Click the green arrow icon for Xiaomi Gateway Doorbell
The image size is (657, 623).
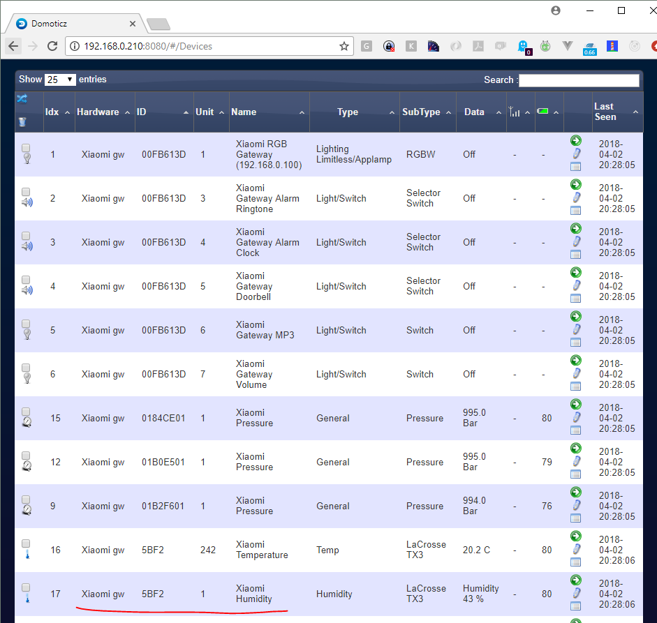pos(576,273)
